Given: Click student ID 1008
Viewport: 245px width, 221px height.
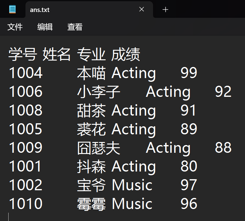Looking at the screenshot, I should coord(26,110).
